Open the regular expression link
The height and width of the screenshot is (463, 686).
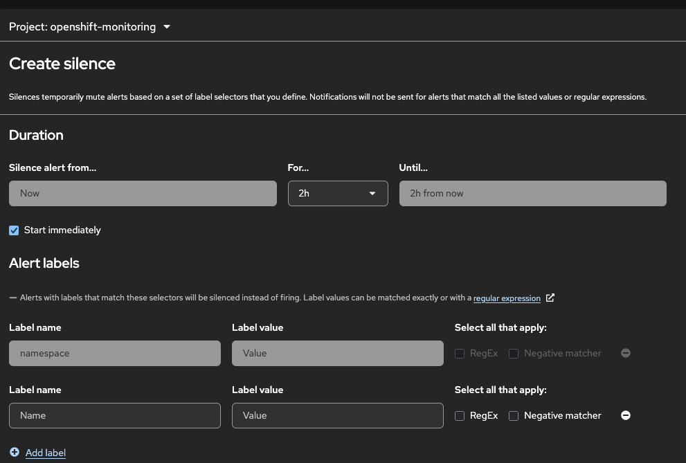[507, 298]
